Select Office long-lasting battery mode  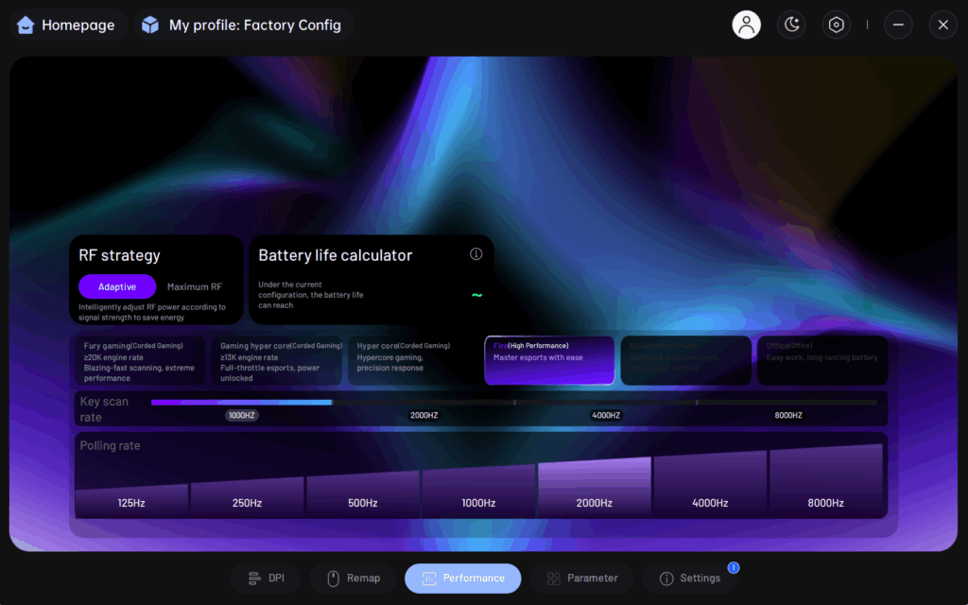822,360
